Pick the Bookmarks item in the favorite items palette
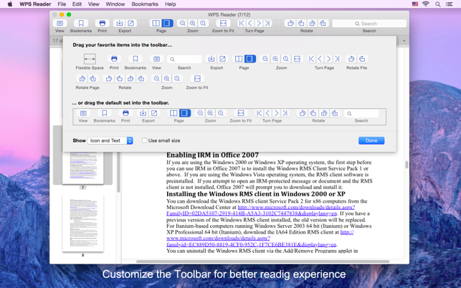 (x=136, y=62)
